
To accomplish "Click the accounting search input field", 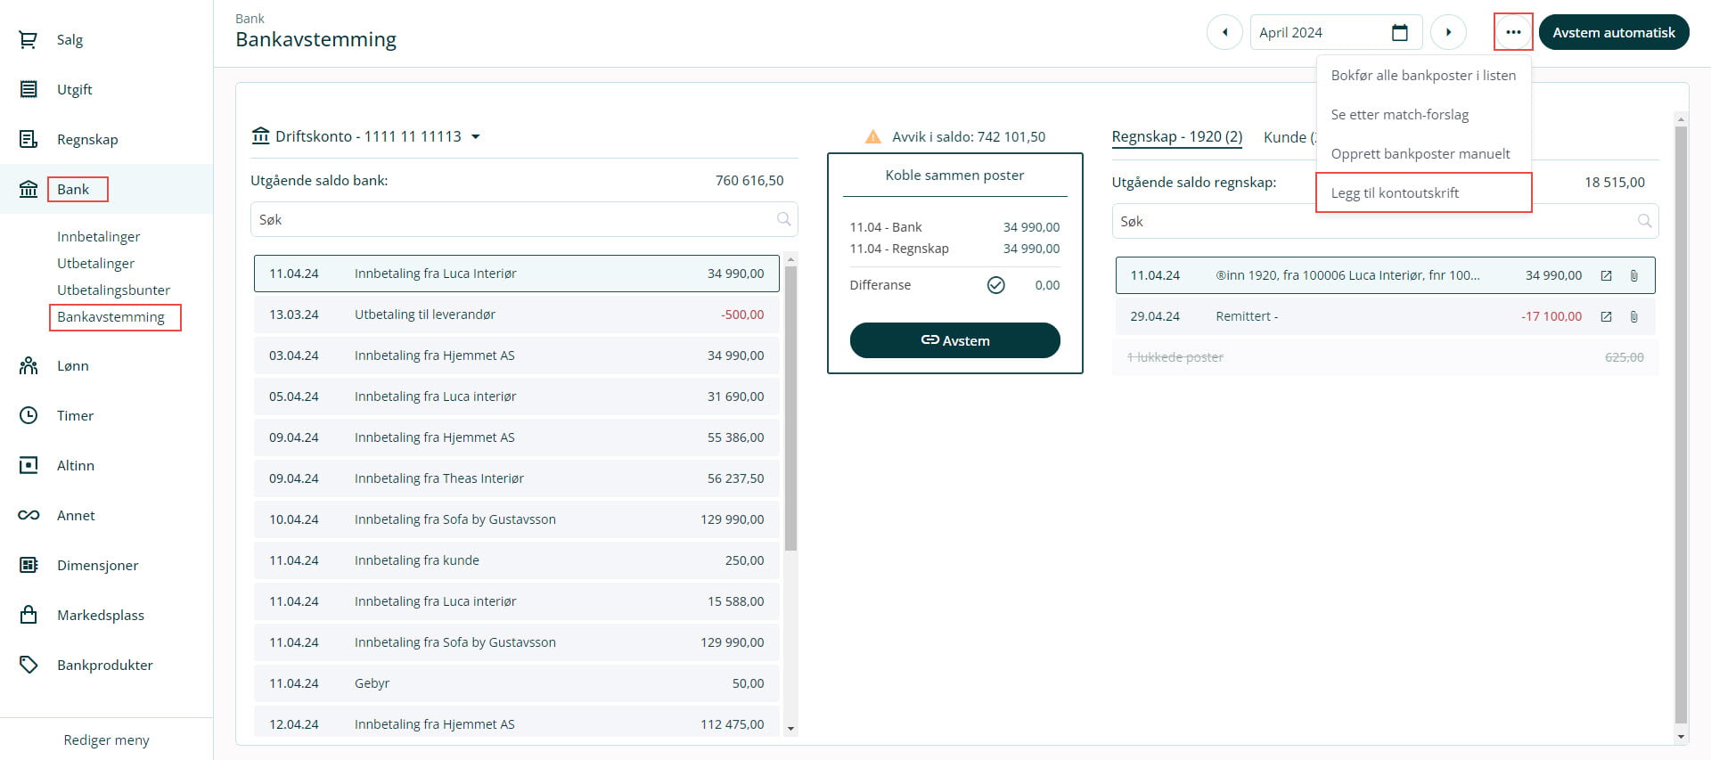I will 1372,222.
